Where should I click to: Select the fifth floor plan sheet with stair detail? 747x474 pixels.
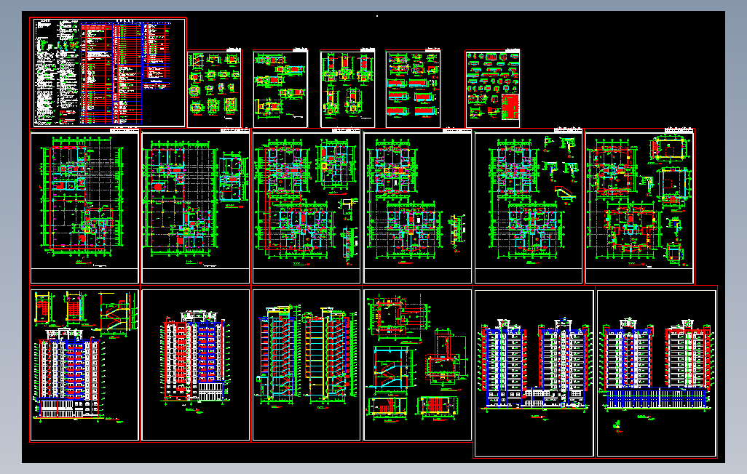(x=529, y=206)
